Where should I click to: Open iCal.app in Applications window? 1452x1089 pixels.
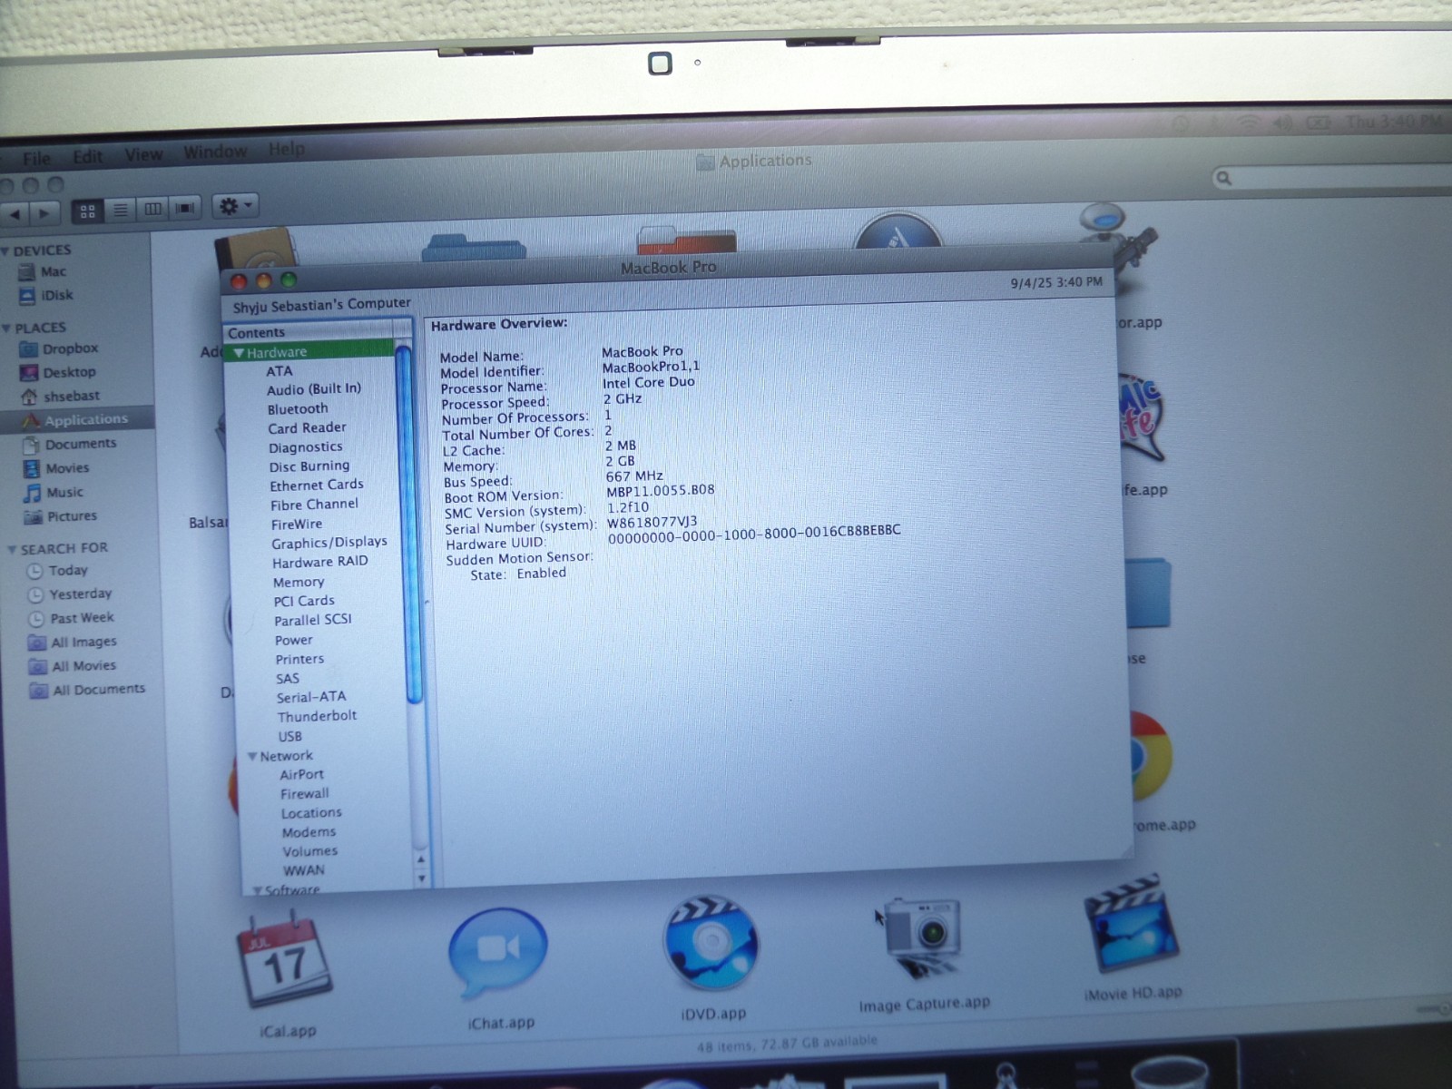click(x=285, y=963)
